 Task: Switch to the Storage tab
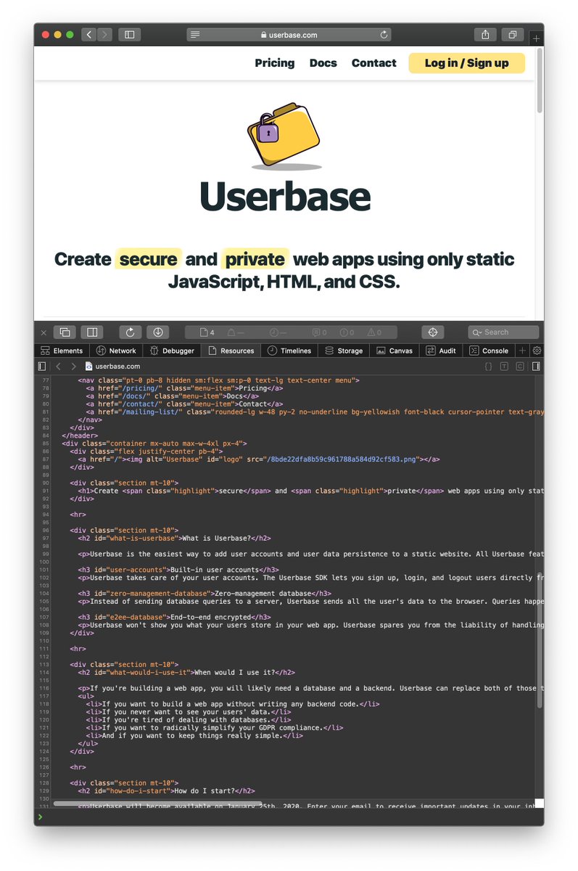pyautogui.click(x=344, y=351)
